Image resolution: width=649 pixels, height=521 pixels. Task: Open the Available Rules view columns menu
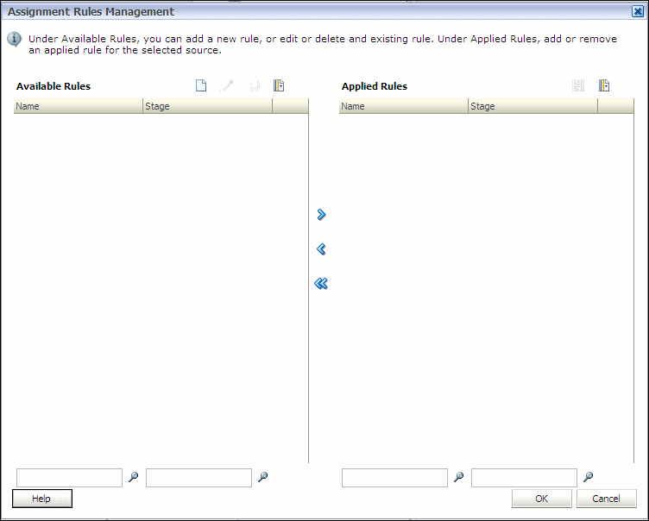(279, 85)
